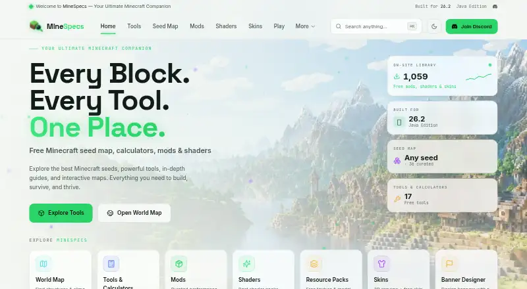Click 'Built for 26.2' text in top bar

433,7
